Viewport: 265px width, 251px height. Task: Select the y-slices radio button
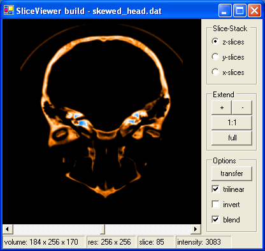[x=215, y=57]
